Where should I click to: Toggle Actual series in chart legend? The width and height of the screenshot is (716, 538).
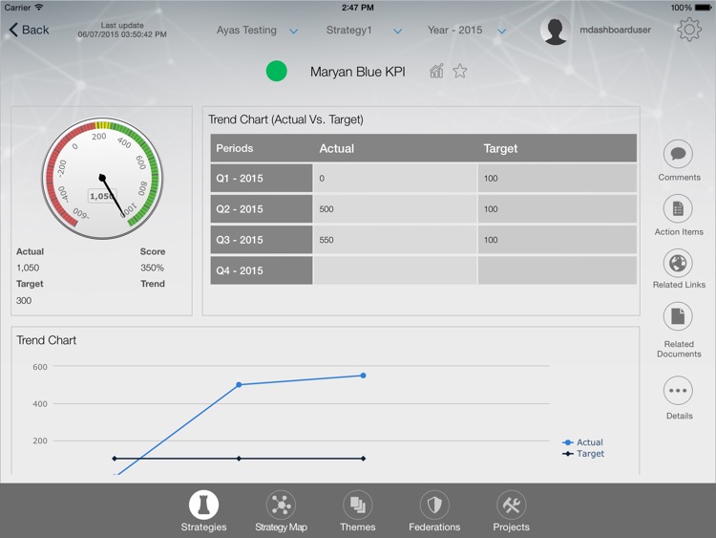(583, 442)
